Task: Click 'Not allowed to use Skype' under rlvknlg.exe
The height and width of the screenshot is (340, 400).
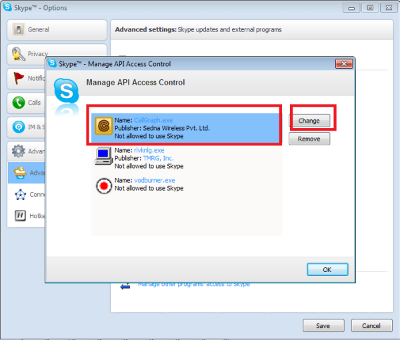Action: 149,166
